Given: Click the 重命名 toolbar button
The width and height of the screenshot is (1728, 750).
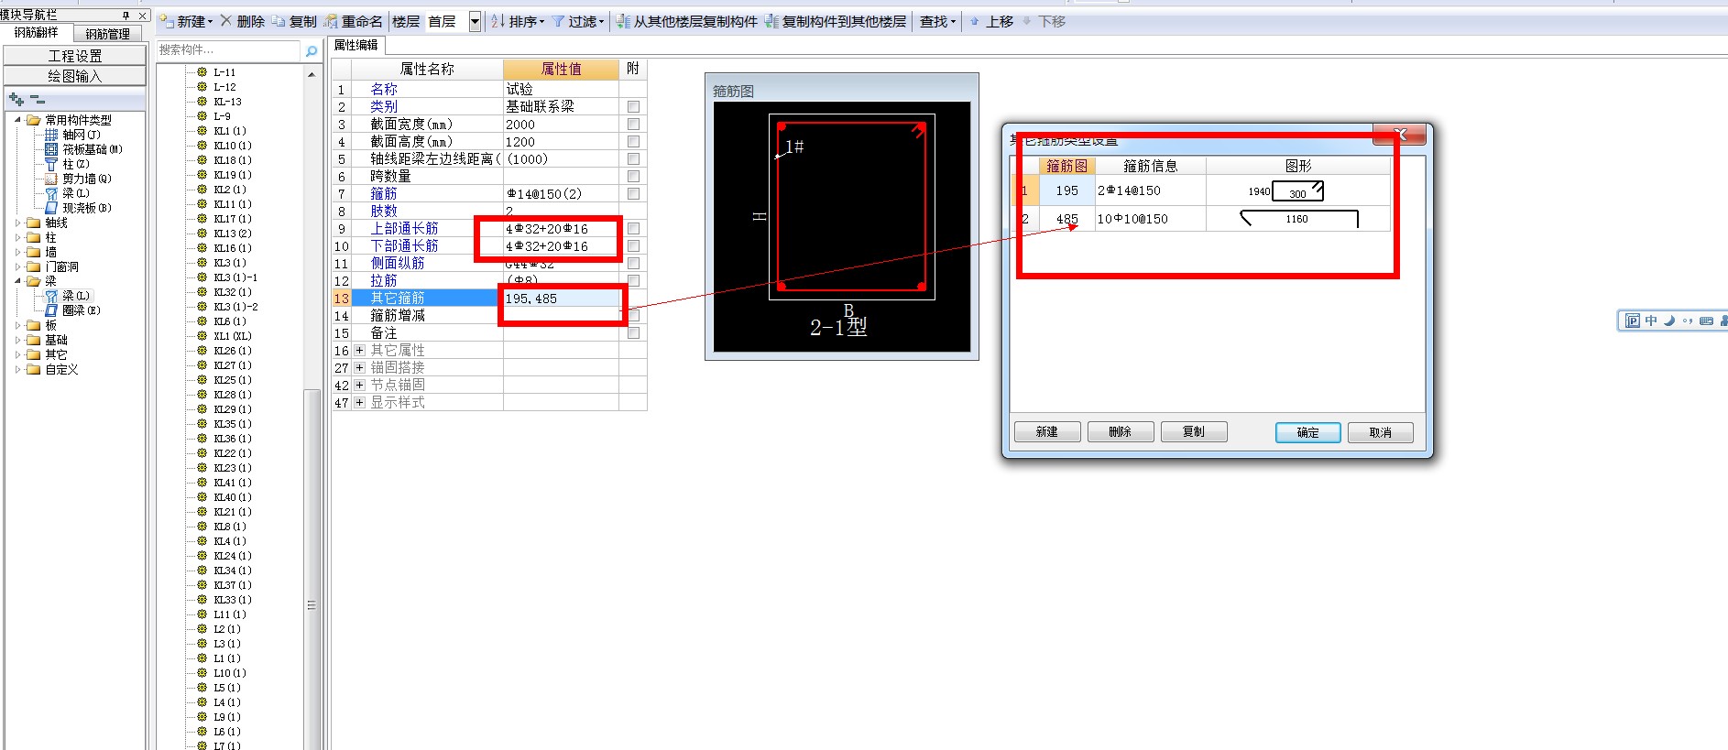Looking at the screenshot, I should pos(354,21).
